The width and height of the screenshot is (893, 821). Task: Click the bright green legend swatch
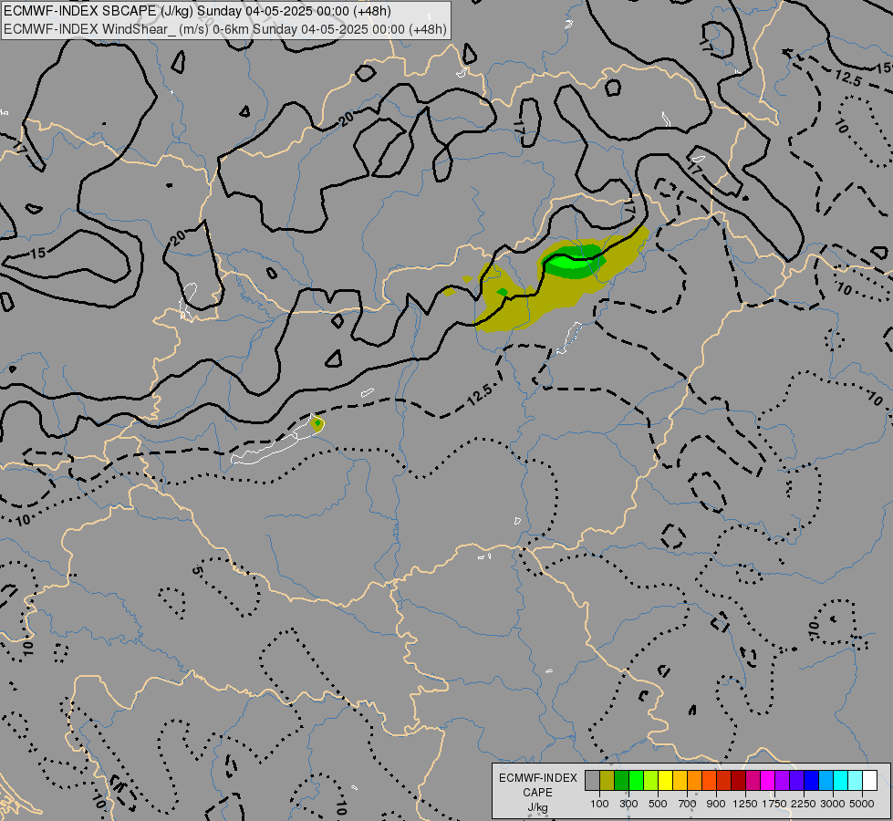click(x=636, y=781)
